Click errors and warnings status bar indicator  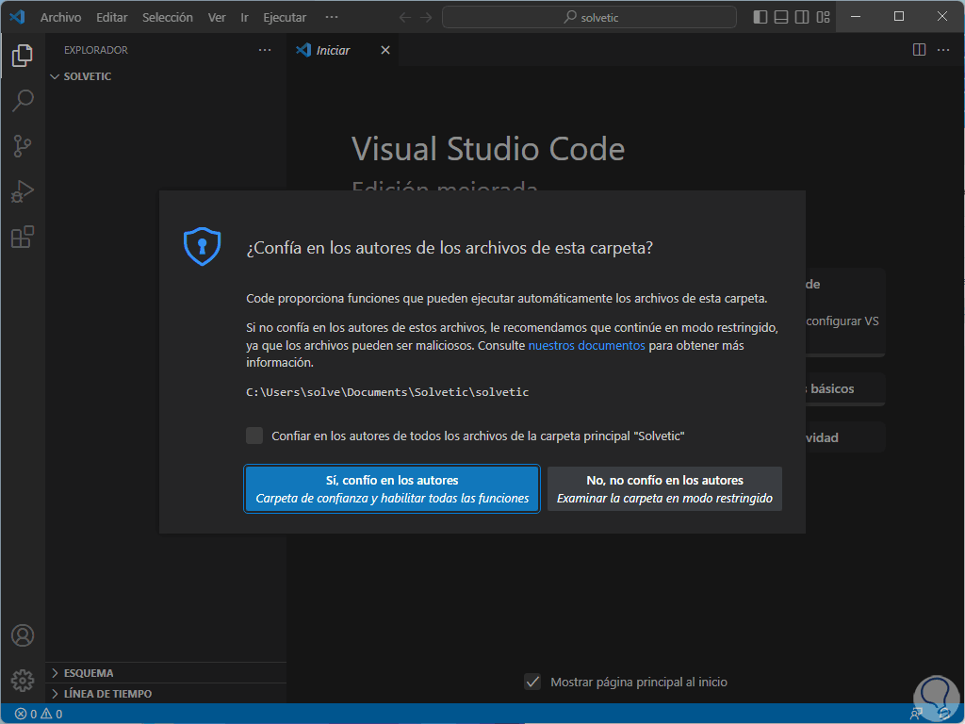[39, 715]
